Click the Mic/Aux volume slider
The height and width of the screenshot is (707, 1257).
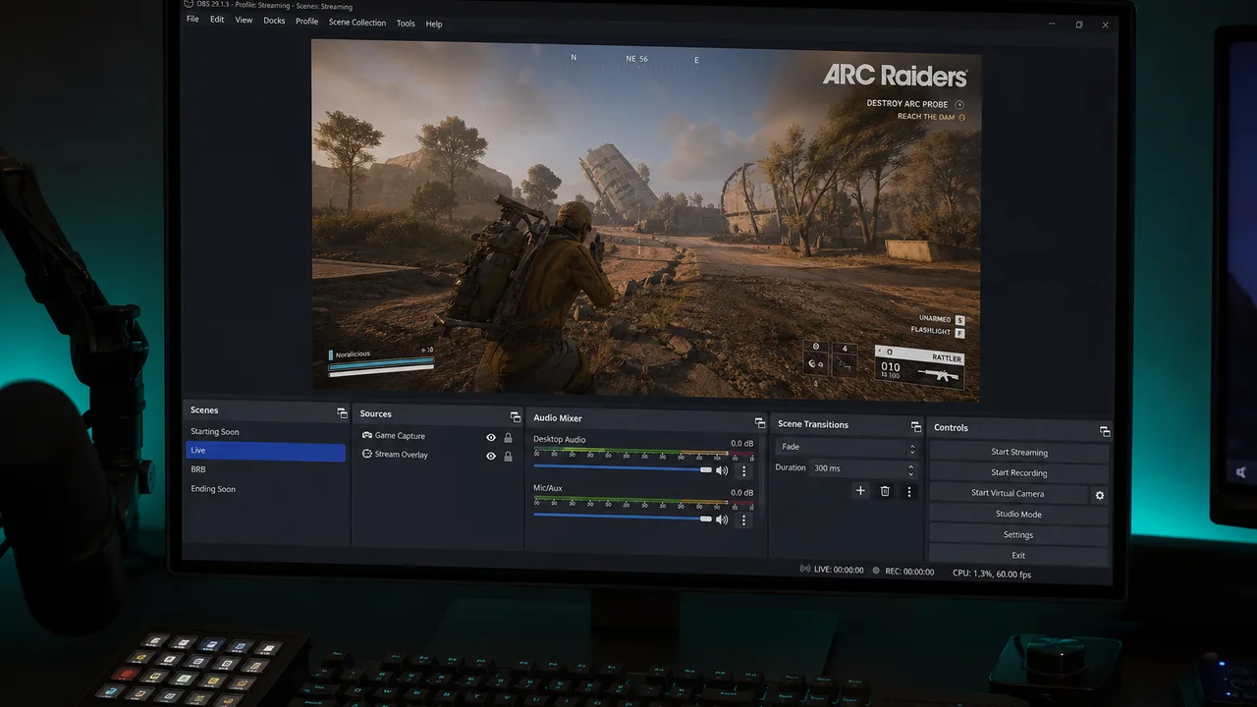pos(623,518)
